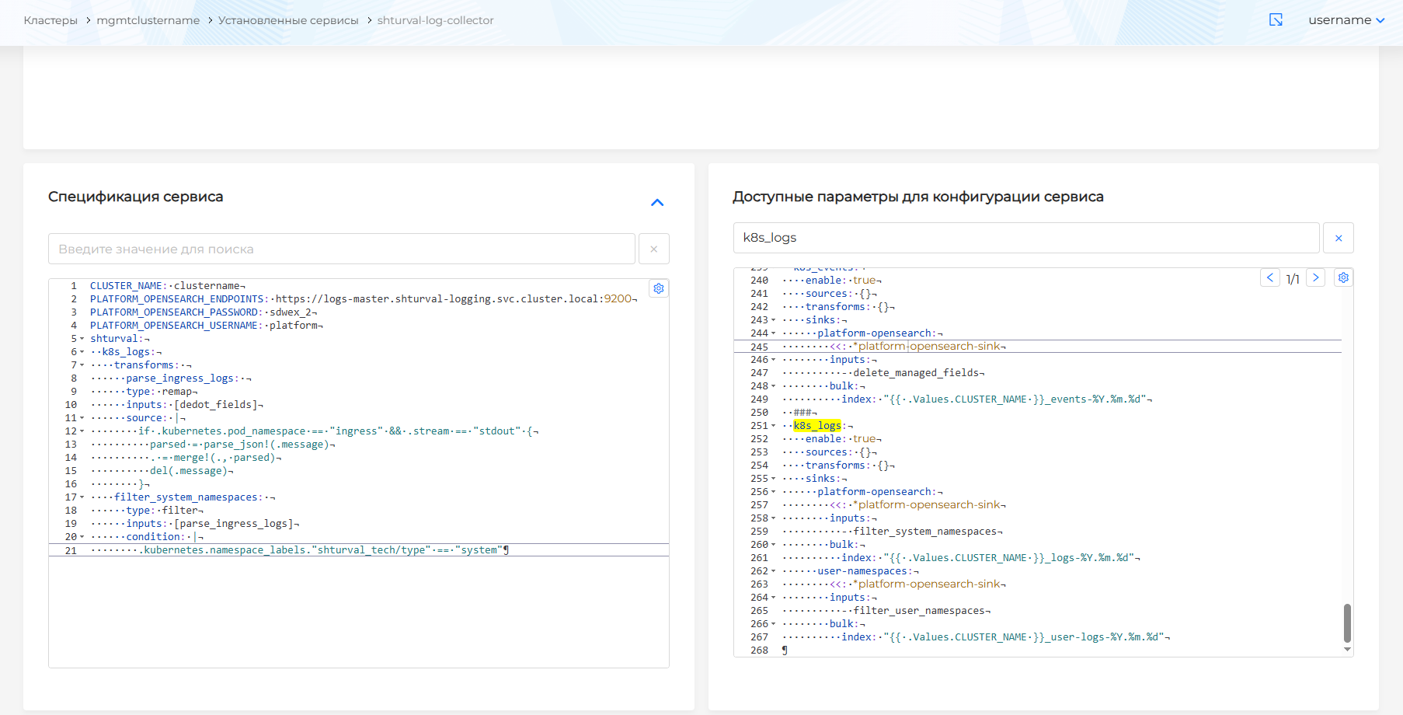This screenshot has width=1403, height=715.
Task: Click the previous page arrow above the parameters view
Action: (x=1270, y=277)
